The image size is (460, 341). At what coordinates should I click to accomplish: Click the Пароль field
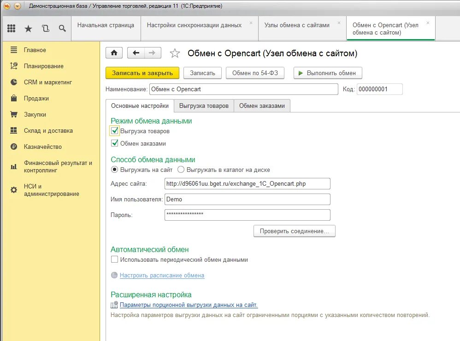tap(248, 215)
